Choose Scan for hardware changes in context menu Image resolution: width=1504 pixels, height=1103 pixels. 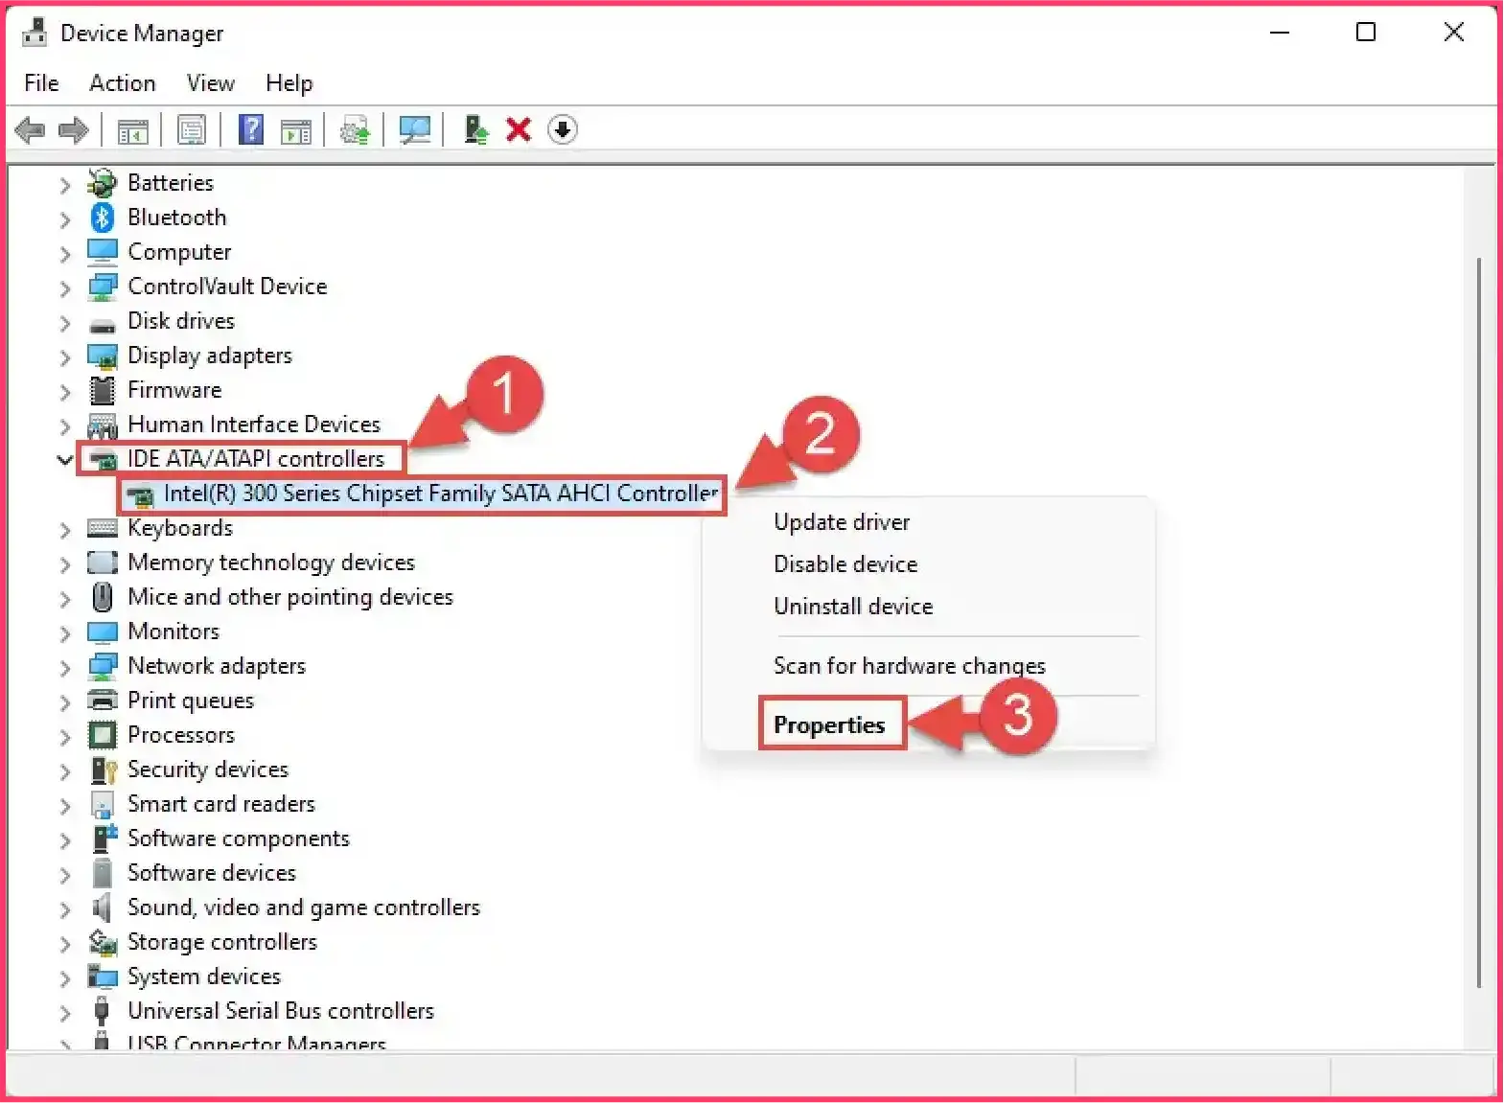(909, 666)
